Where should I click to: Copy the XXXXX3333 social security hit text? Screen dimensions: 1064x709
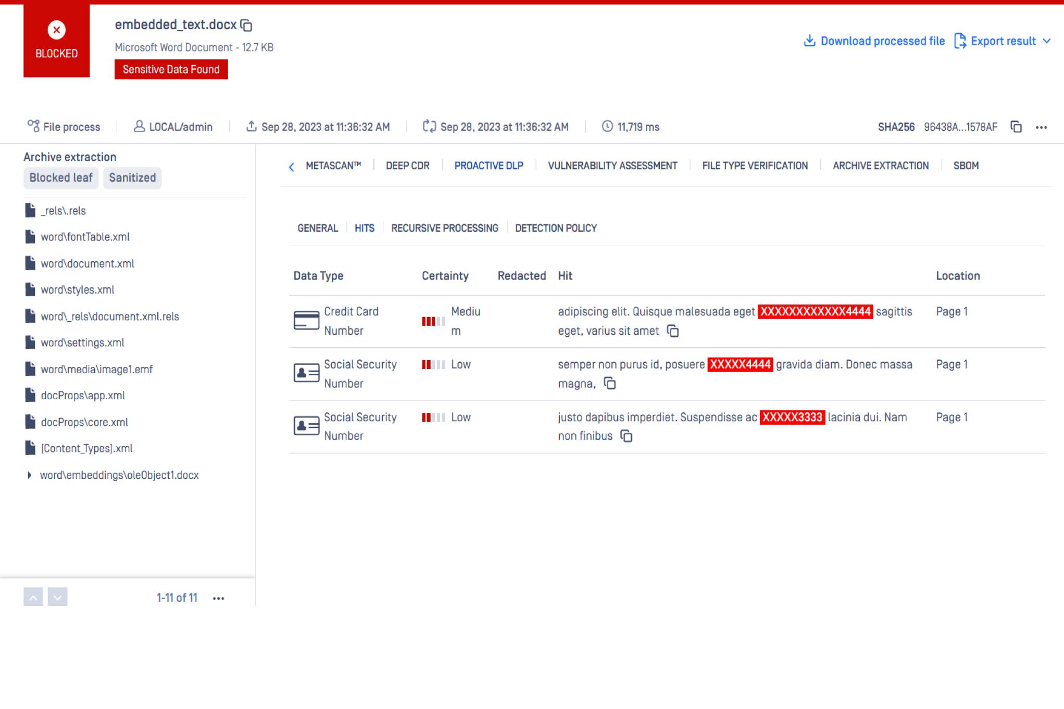(x=627, y=436)
